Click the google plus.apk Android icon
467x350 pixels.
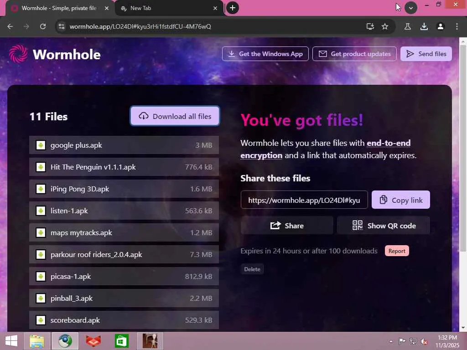coord(41,145)
